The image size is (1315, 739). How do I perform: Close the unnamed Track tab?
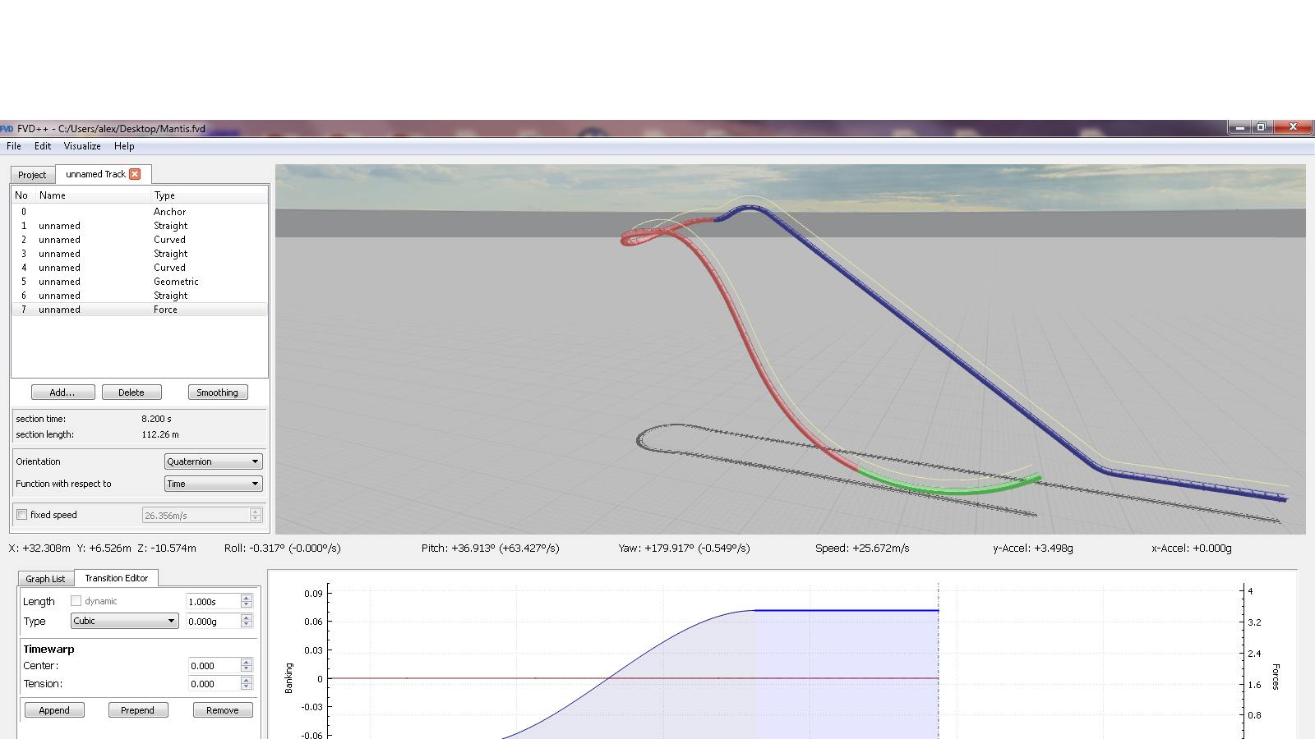[135, 174]
